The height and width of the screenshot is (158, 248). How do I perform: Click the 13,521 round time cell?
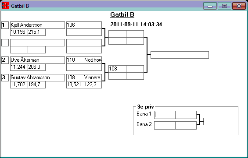(75, 84)
